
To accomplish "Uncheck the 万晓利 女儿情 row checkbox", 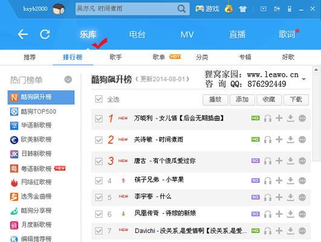I will [x=99, y=119].
